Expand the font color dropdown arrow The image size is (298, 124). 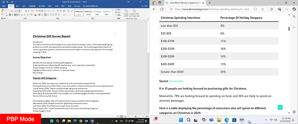click(37, 15)
